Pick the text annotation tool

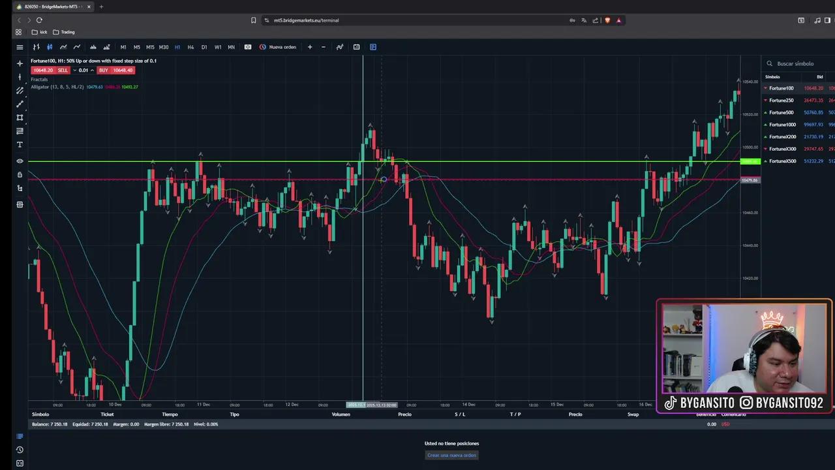point(20,145)
